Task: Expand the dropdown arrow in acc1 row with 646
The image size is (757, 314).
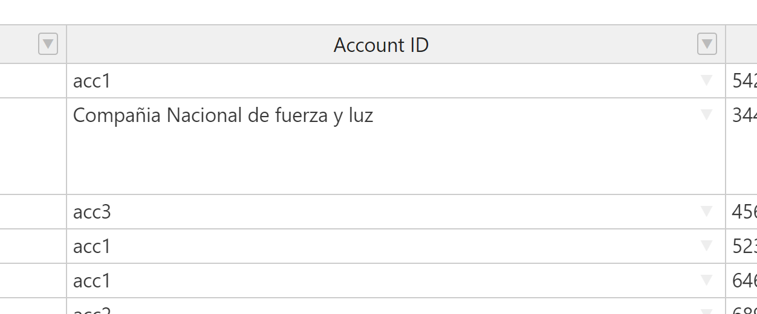Action: (706, 280)
